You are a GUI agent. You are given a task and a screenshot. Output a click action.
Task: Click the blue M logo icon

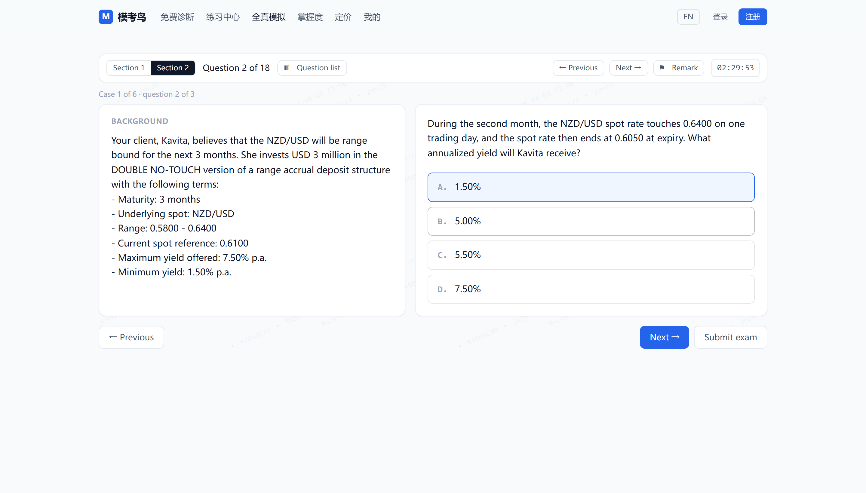[106, 17]
